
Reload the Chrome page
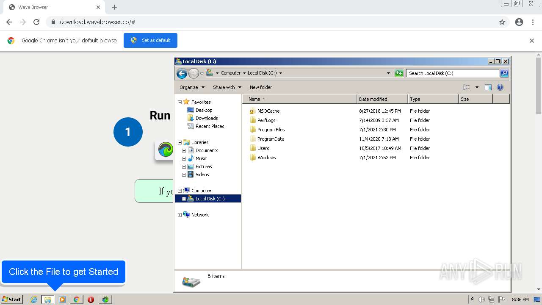coord(36,22)
